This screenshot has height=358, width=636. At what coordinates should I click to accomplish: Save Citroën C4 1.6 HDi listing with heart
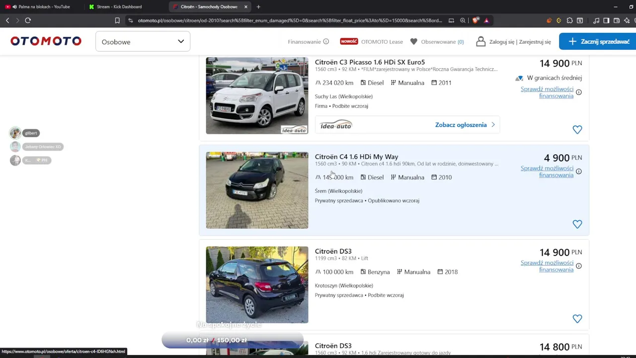coord(577,224)
